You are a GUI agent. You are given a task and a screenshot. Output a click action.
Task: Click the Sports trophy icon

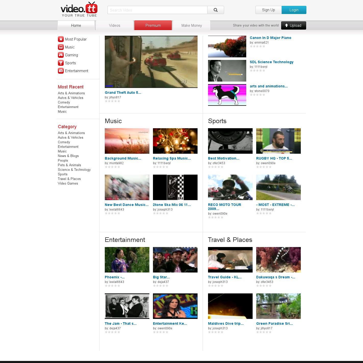(x=61, y=63)
